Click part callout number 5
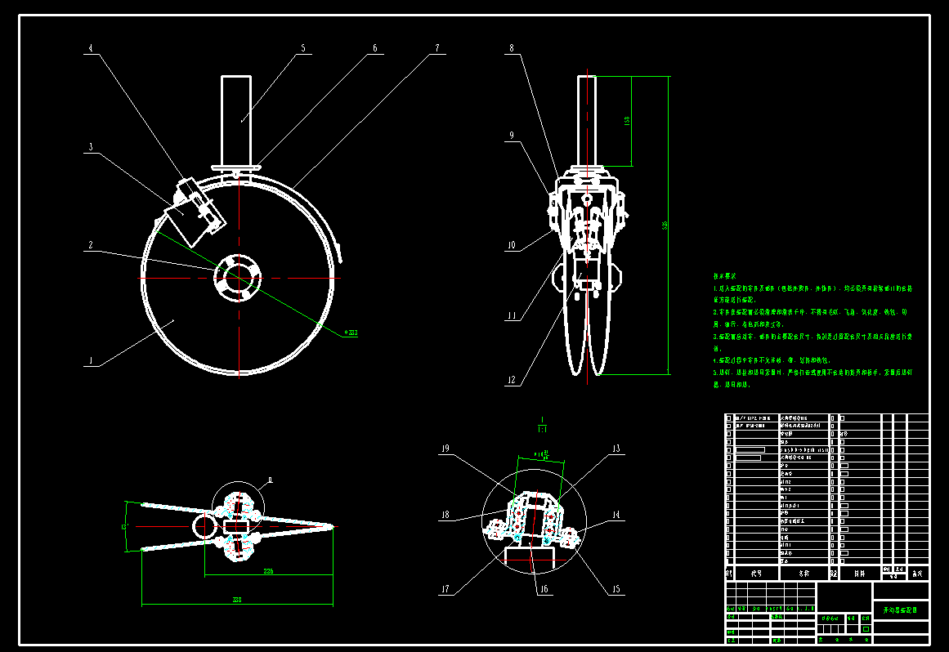 [303, 48]
